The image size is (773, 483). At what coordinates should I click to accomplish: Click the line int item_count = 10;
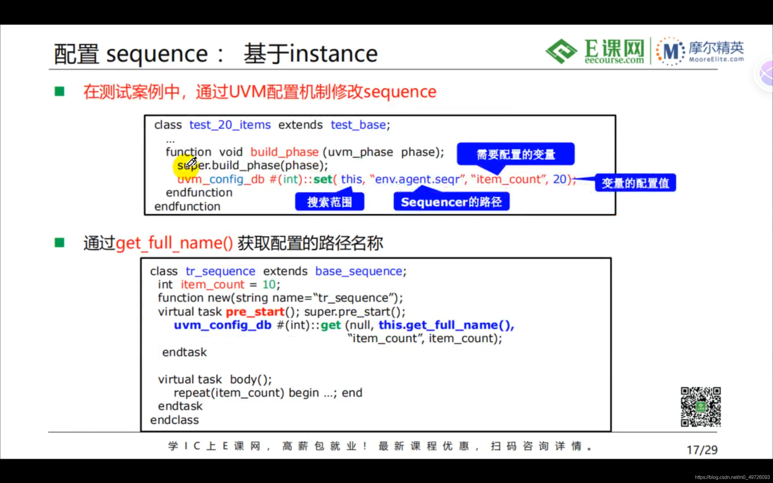(219, 284)
